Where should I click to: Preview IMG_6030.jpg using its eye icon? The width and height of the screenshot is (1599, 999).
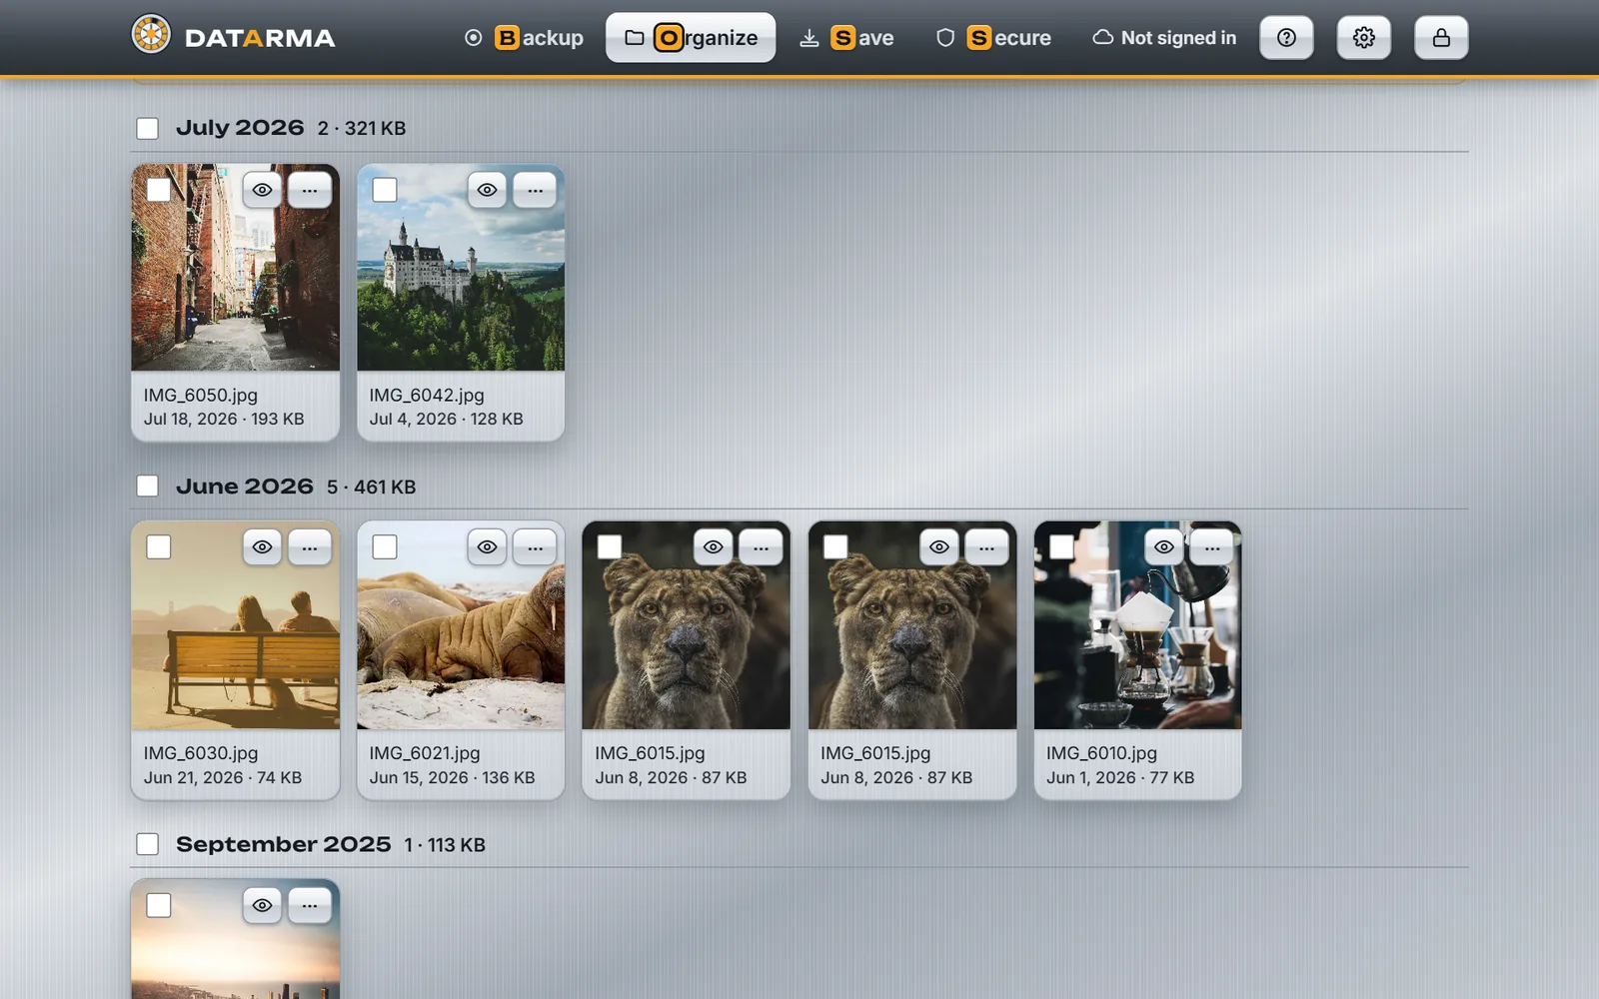pyautogui.click(x=262, y=547)
